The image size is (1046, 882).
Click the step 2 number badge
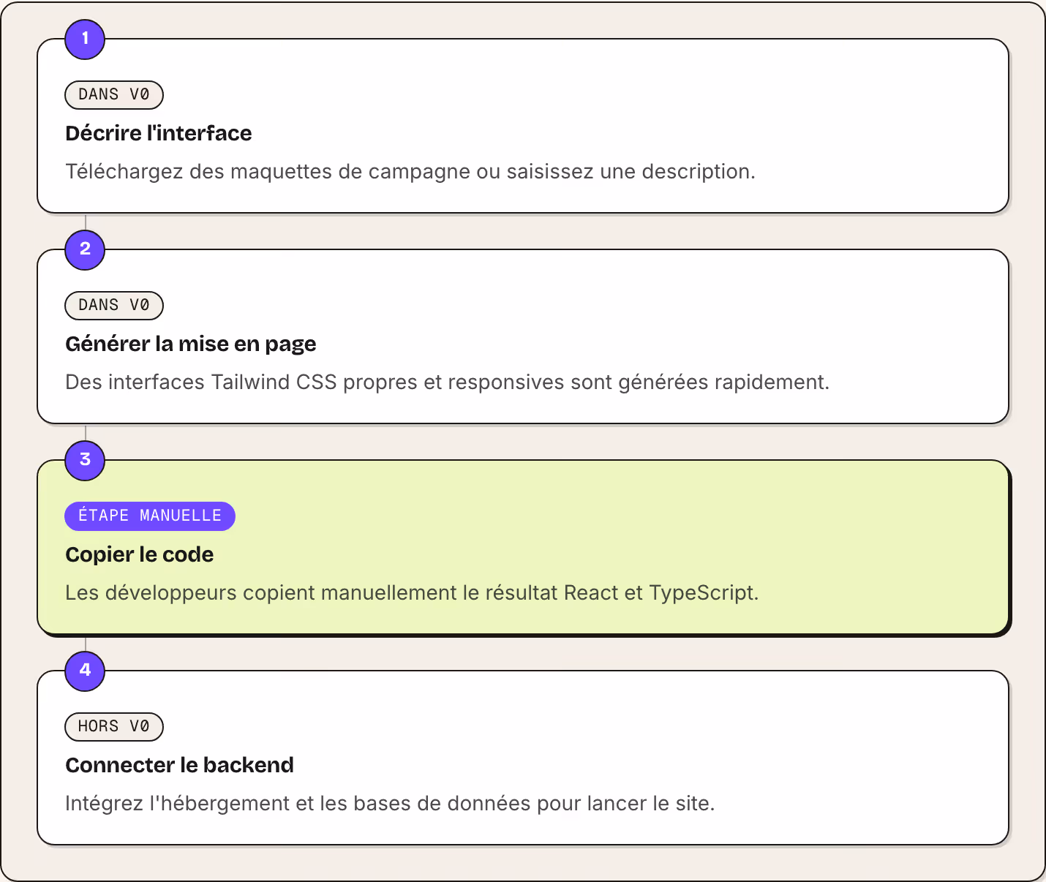pyautogui.click(x=85, y=249)
